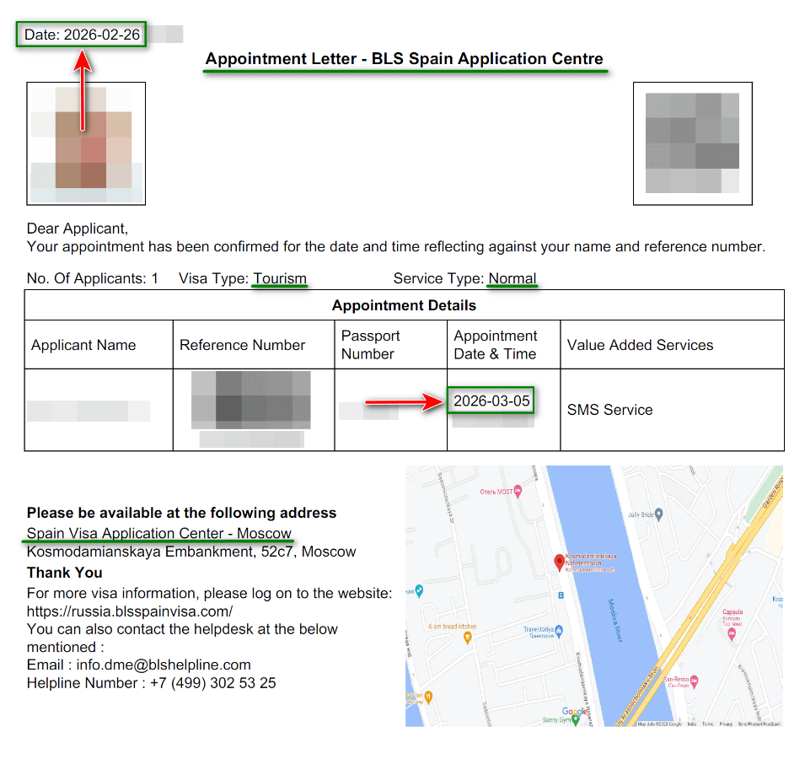Click Please be available at the following address
805x759 pixels.
click(x=182, y=513)
